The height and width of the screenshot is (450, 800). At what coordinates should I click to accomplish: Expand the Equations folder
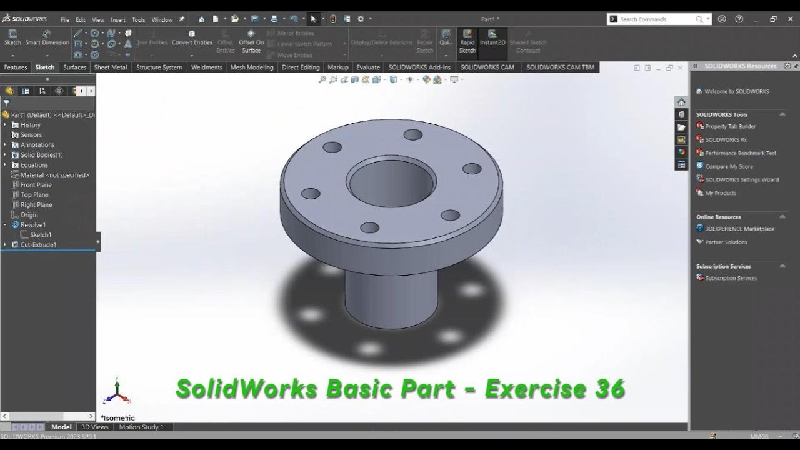5,165
